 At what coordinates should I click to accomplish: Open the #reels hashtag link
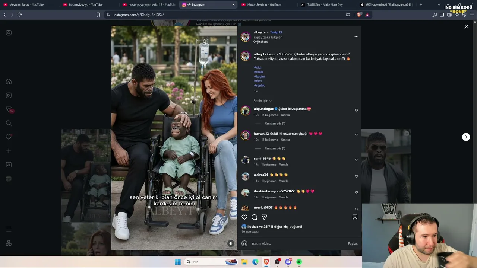coord(259,72)
